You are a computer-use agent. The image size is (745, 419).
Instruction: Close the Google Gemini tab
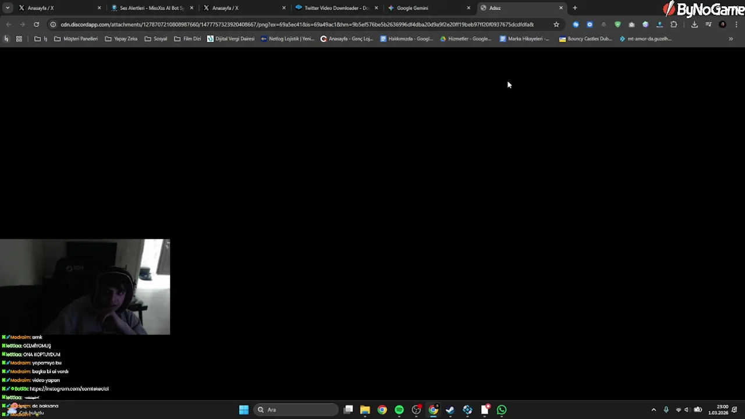coord(469,8)
